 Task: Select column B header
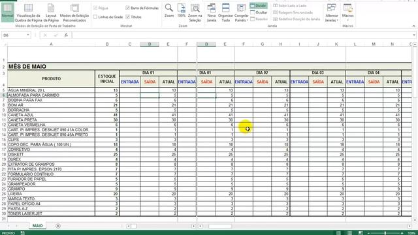107,44
